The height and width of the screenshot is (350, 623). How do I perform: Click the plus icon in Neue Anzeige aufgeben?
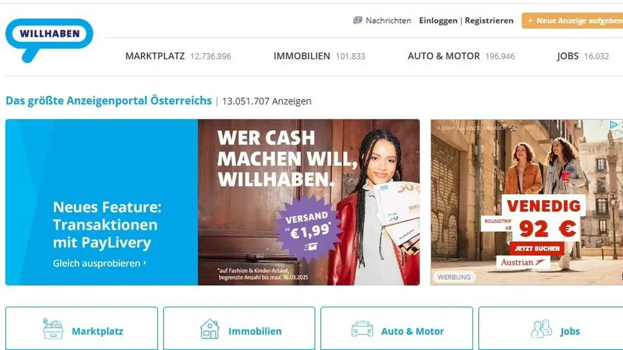point(530,21)
